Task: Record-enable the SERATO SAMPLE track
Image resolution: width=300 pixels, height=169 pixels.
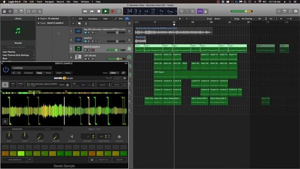Action: (93, 50)
